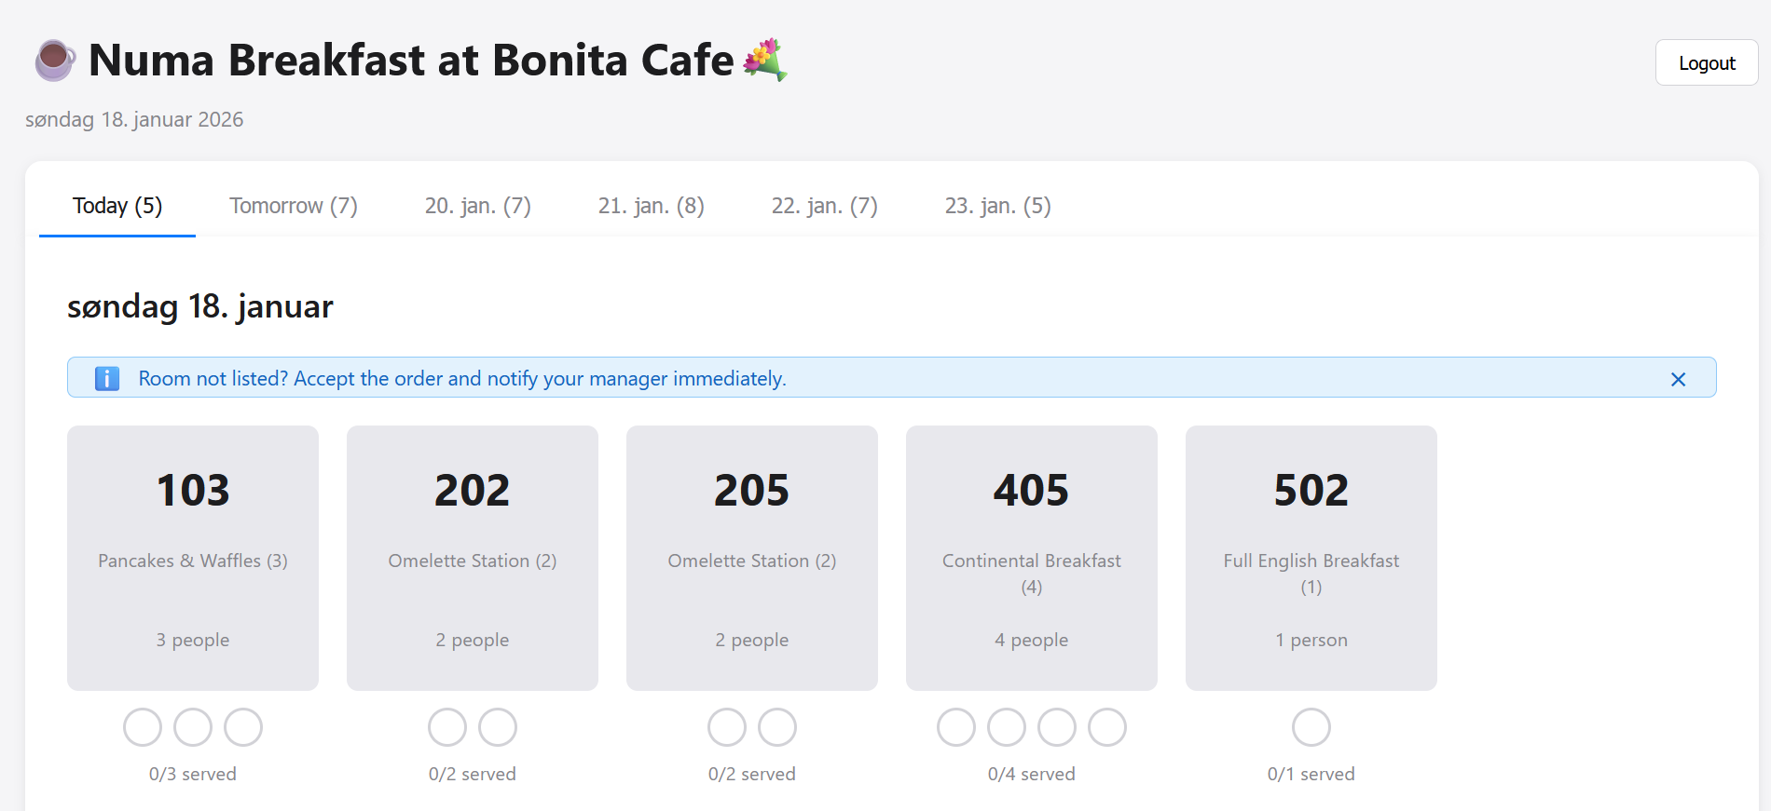The width and height of the screenshot is (1771, 811).
Task: View orders for 22. jan.
Action: coord(824,205)
